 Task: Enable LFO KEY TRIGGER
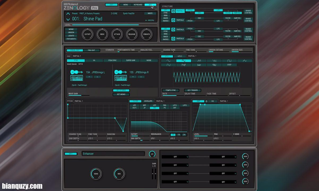(x=193, y=90)
